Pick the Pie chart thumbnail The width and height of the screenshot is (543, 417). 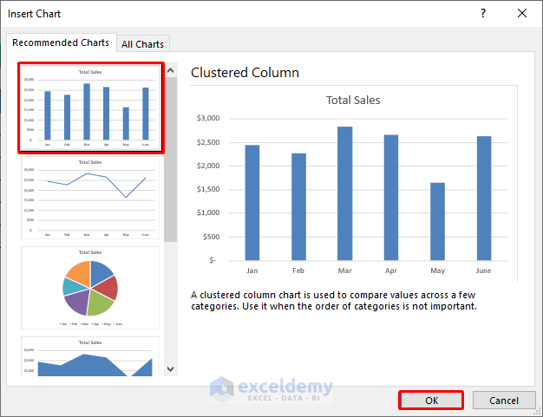(x=90, y=288)
